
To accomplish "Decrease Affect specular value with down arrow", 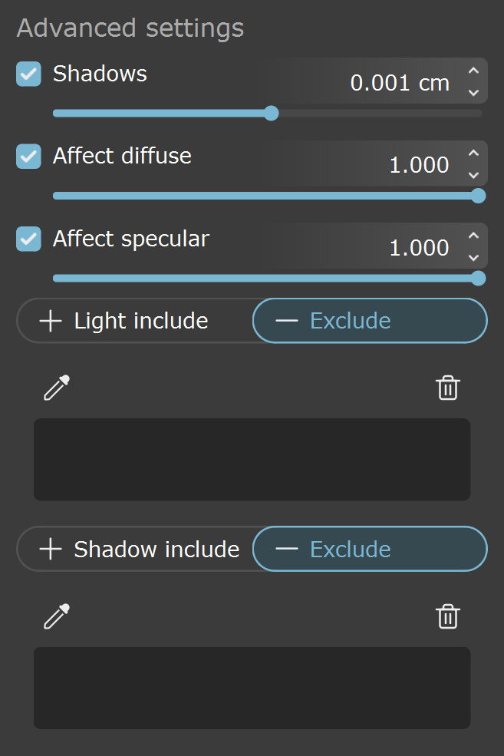I will pyautogui.click(x=473, y=257).
